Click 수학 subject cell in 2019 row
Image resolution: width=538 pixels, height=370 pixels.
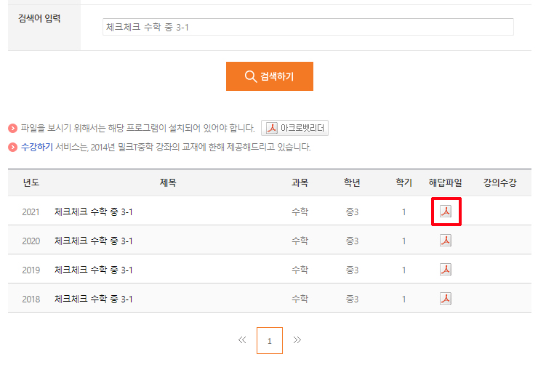(300, 270)
